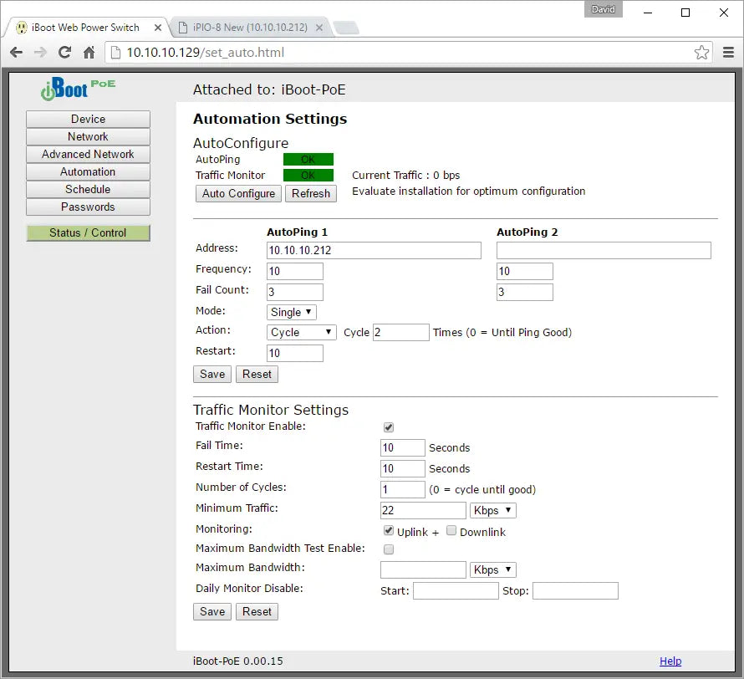Viewport: 744px width, 679px height.
Task: Click the 'Attached to: iBoot-PoE' header text
Action: tap(269, 89)
